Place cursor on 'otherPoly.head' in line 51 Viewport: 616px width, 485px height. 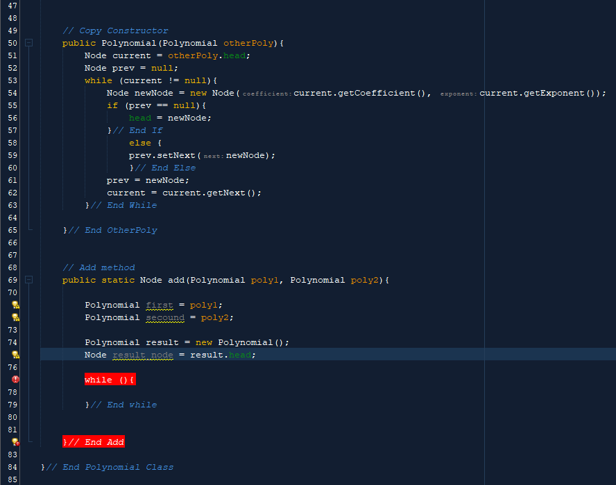click(208, 55)
